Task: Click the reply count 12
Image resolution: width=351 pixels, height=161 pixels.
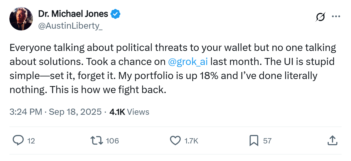Action: (x=31, y=141)
